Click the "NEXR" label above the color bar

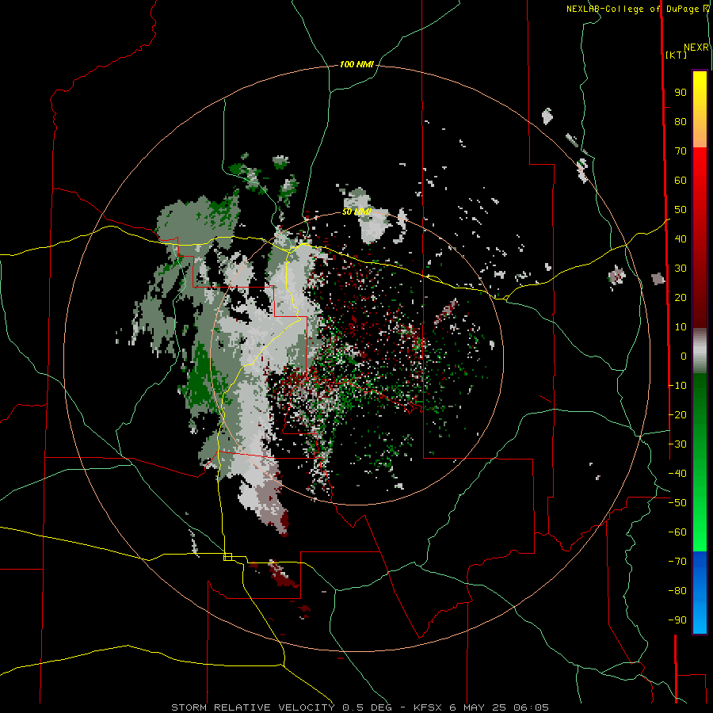tap(696, 48)
